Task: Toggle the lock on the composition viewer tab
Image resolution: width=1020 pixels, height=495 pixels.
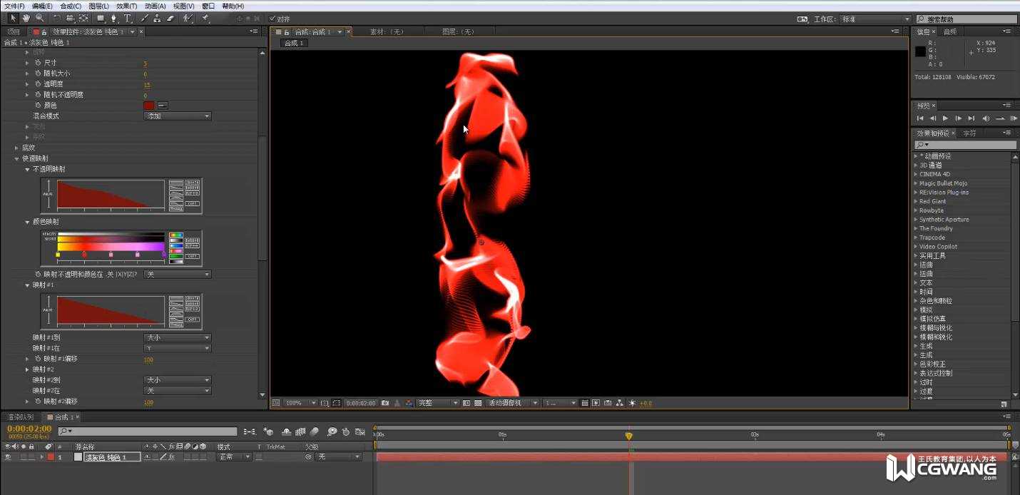Action: [x=286, y=32]
